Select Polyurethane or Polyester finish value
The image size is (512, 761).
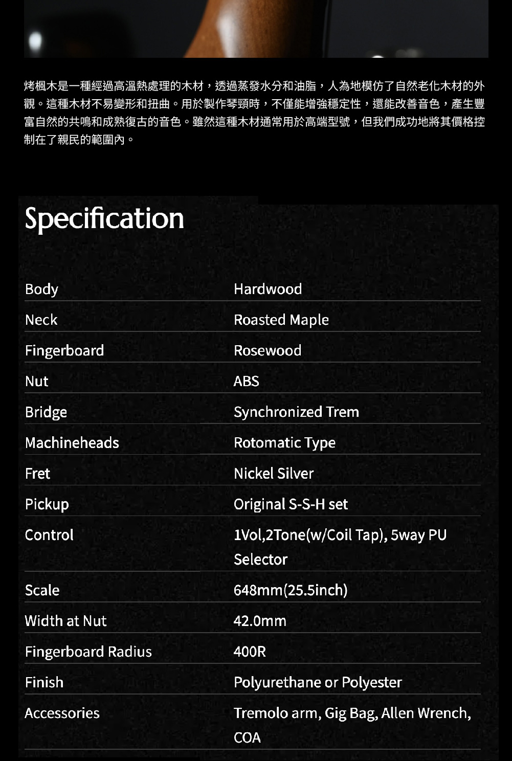[x=318, y=682]
